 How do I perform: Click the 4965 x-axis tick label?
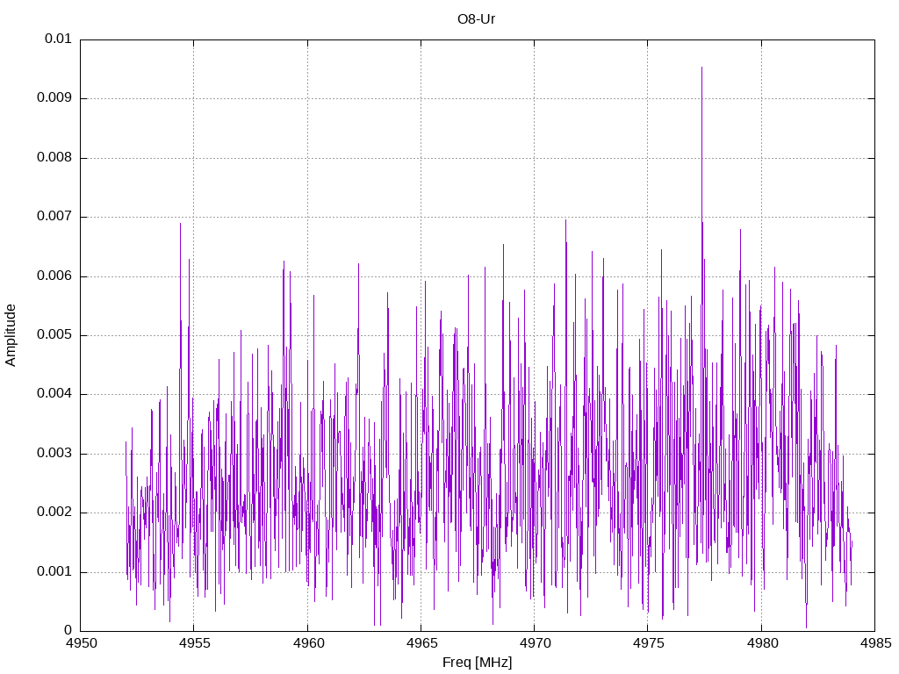421,643
